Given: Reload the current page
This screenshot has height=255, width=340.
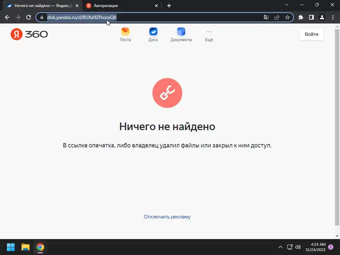Looking at the screenshot, I should point(29,17).
